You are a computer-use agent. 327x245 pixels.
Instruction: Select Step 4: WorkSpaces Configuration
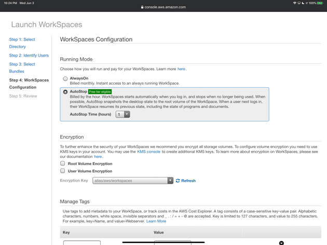point(29,84)
